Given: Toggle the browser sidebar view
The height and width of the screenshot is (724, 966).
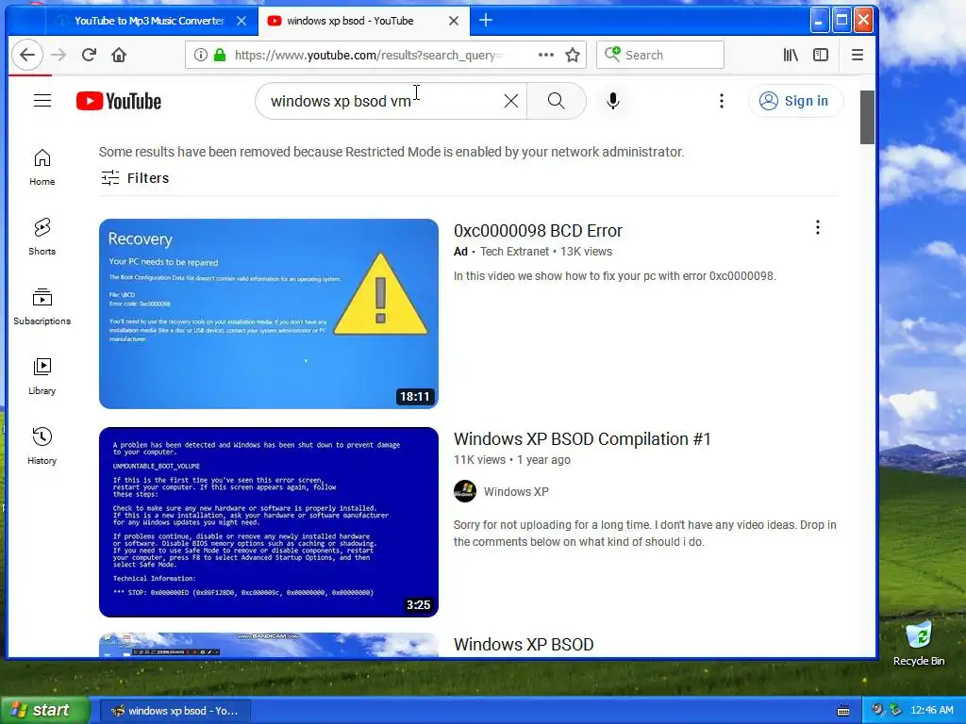Looking at the screenshot, I should tap(821, 55).
